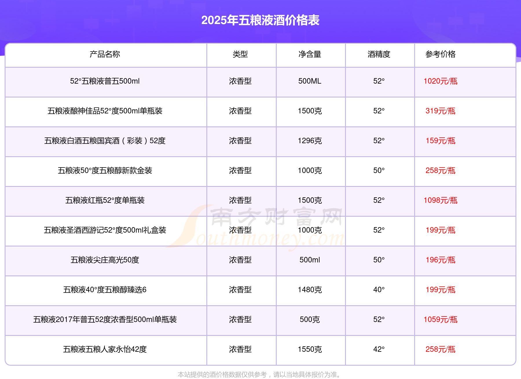Open product 52°五粮液普五500ml
The height and width of the screenshot is (379, 521).
tap(105, 81)
